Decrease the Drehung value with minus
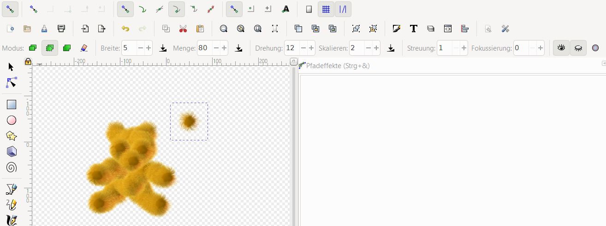Image resolution: width=606 pixels, height=226 pixels. tap(303, 48)
